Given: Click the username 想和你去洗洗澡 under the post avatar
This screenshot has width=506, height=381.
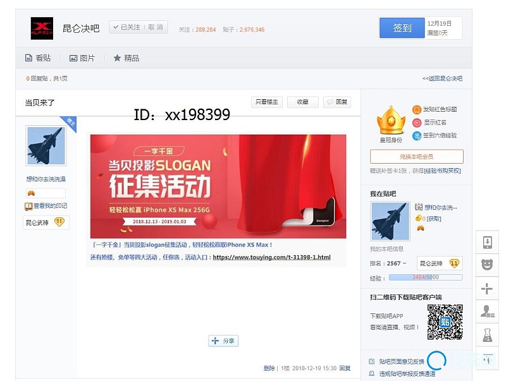Looking at the screenshot, I should pyautogui.click(x=46, y=179).
